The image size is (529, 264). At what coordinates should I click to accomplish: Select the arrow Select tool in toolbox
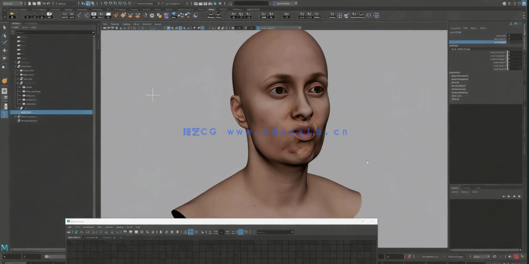point(4,28)
